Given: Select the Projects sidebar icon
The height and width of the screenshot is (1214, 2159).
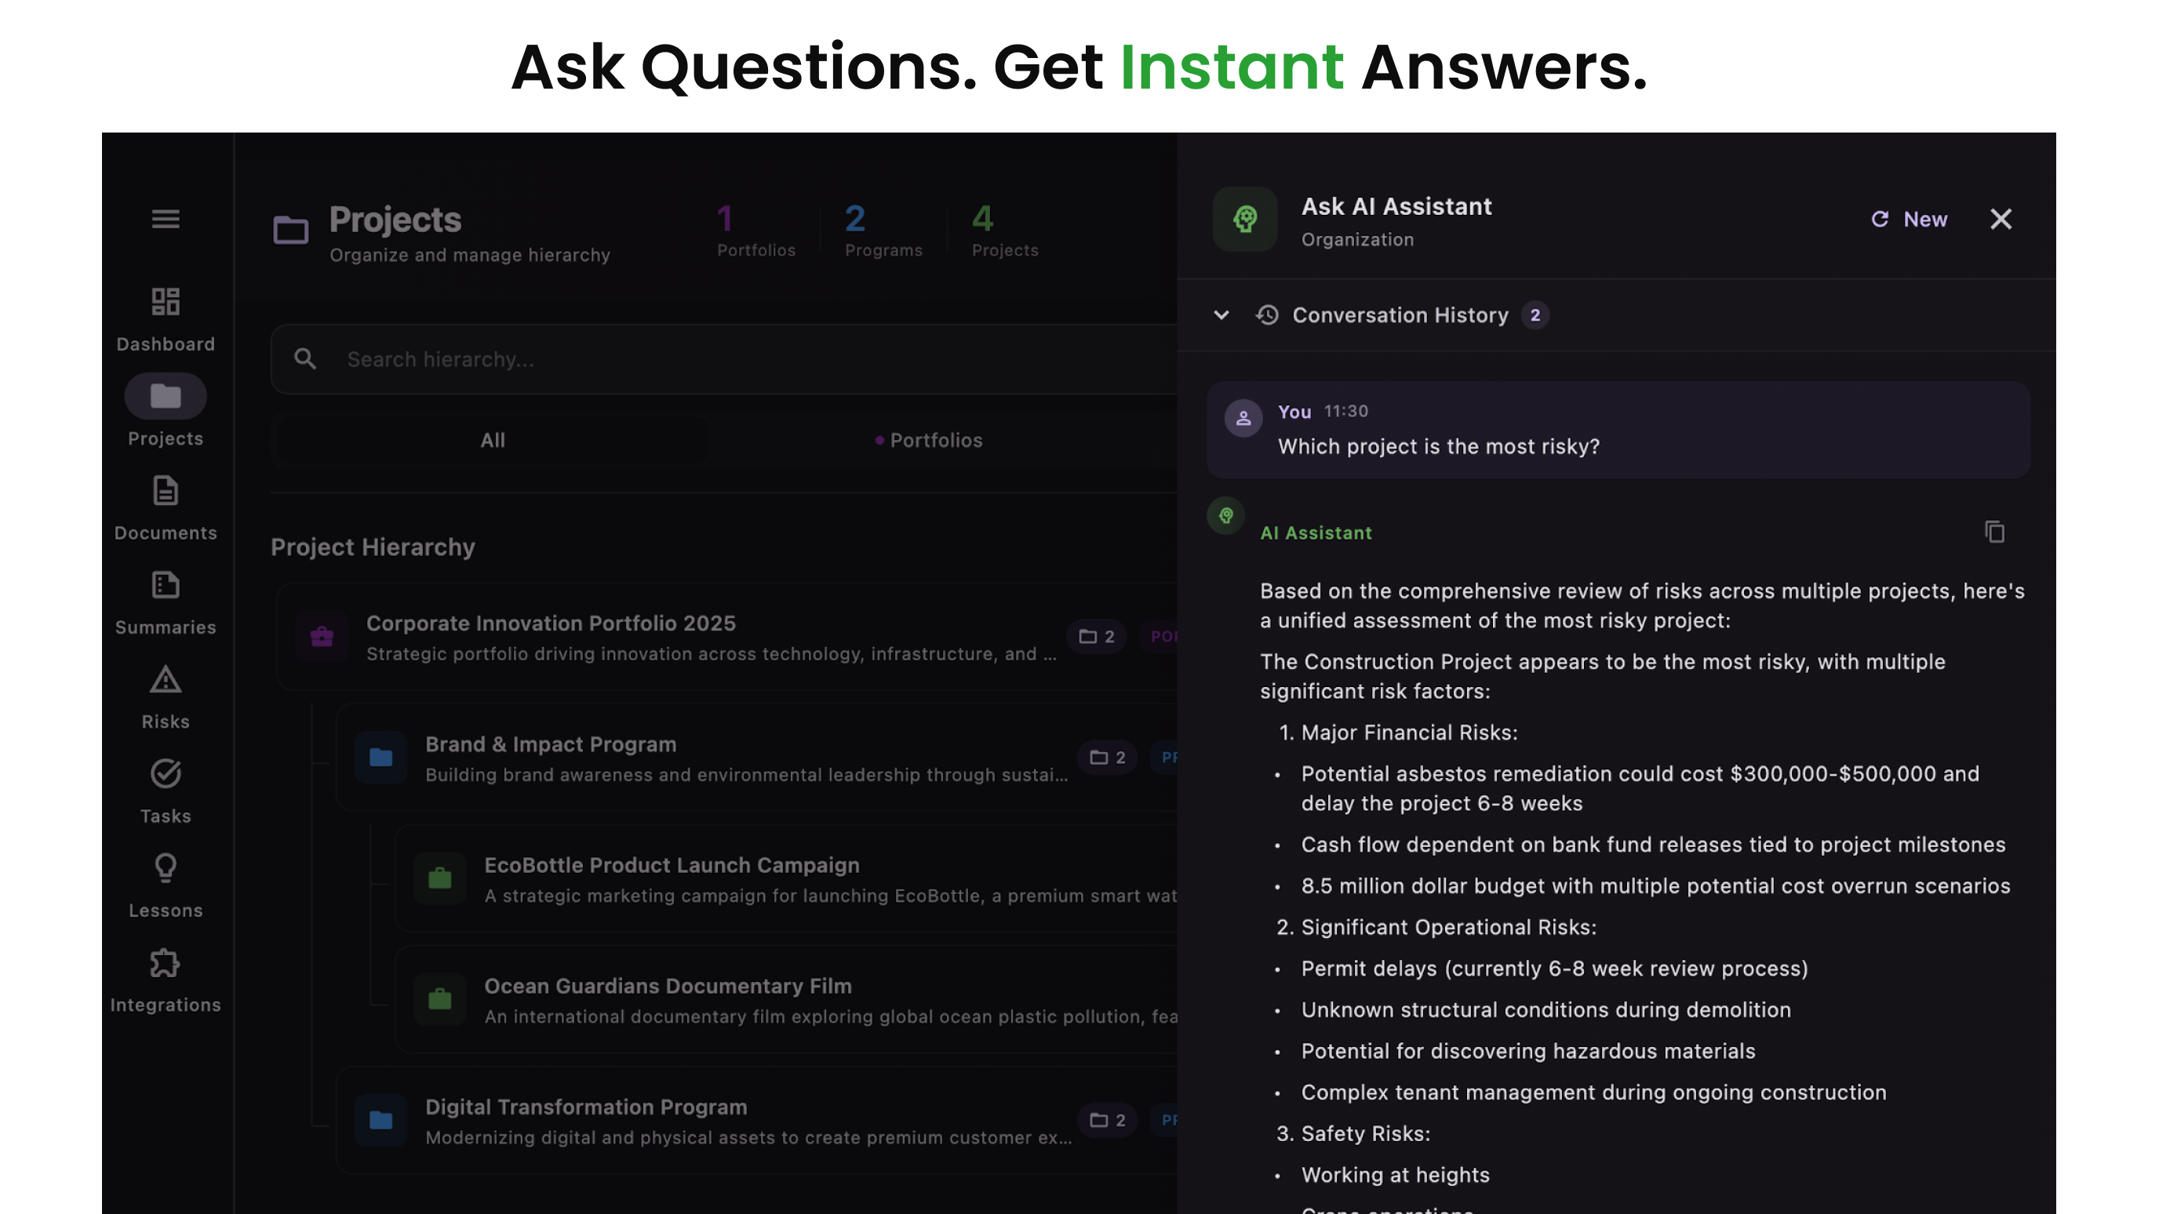Looking at the screenshot, I should pyautogui.click(x=165, y=396).
